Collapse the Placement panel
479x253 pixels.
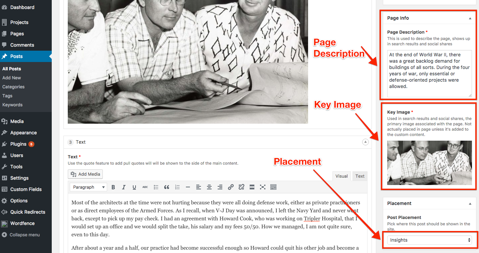470,204
